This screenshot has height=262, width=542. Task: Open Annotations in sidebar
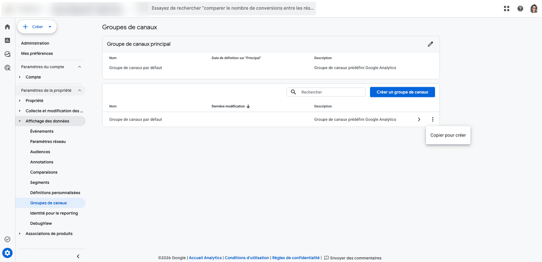point(42,162)
